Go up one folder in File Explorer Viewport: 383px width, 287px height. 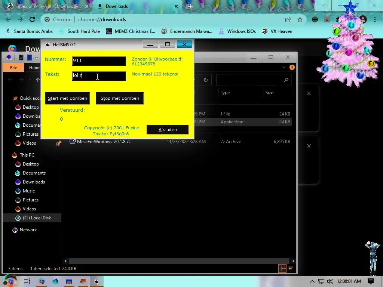coord(38,80)
